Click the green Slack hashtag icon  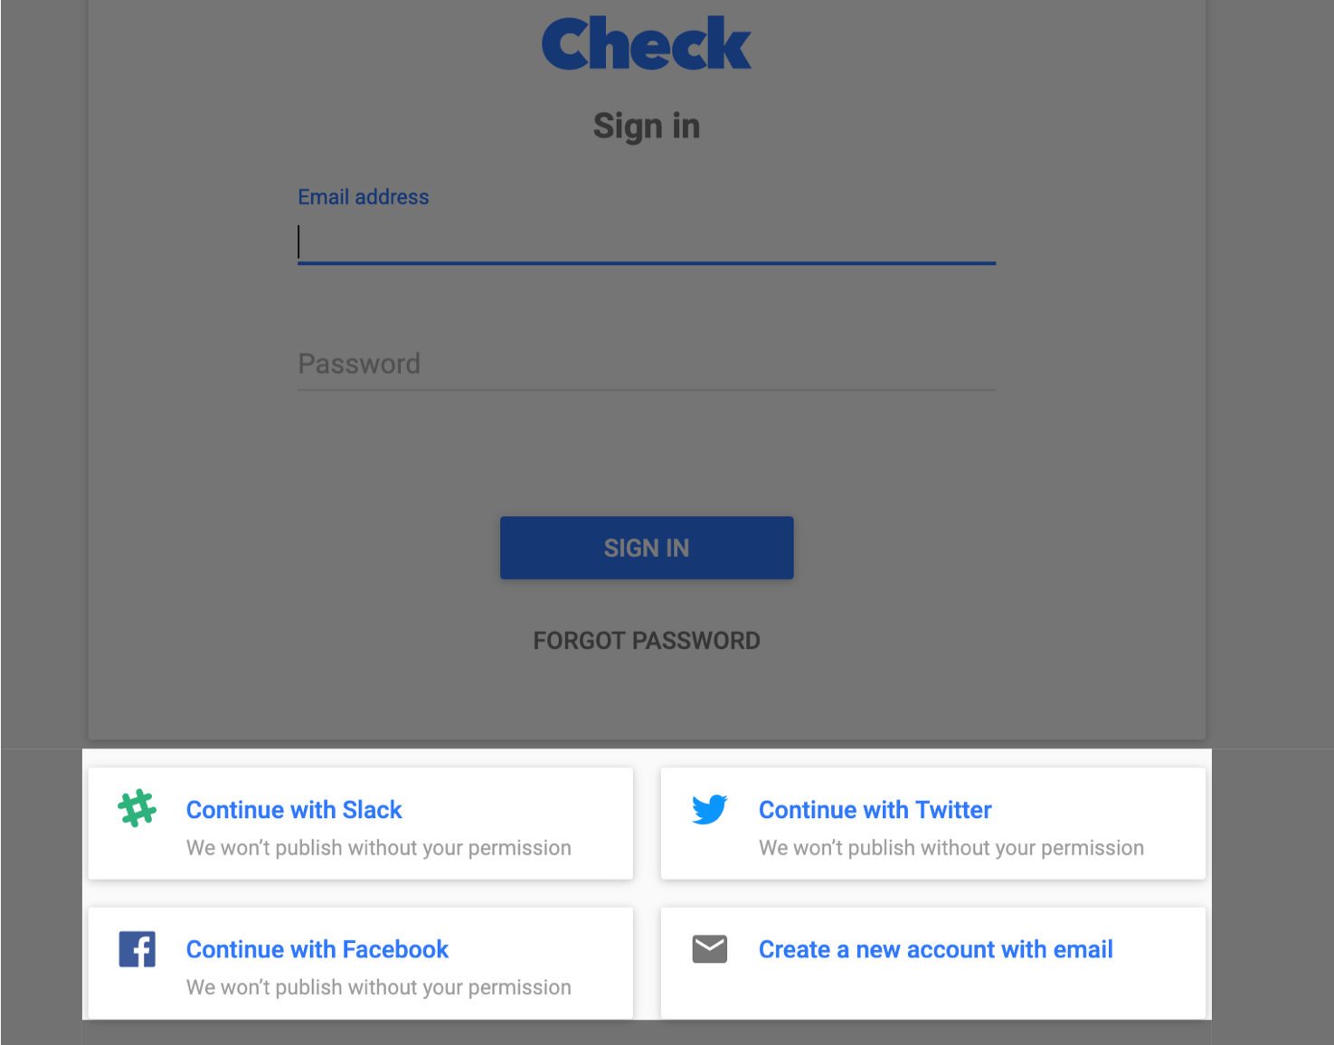(x=137, y=808)
